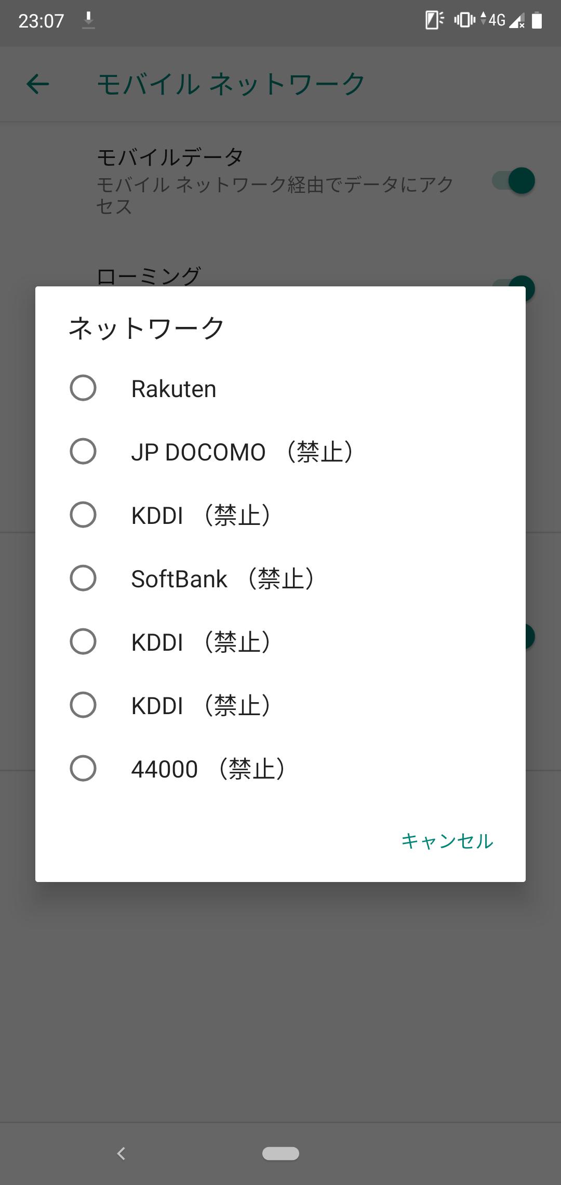Tap the back arrow beside モバイル ネットワーク
This screenshot has height=1185, width=561.
tap(38, 84)
